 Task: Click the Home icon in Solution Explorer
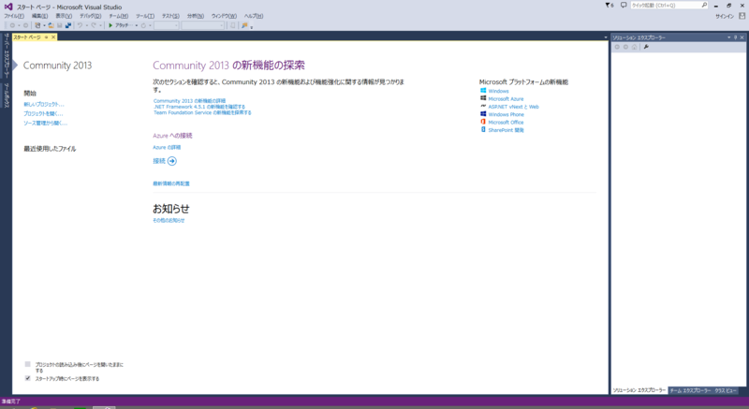635,47
